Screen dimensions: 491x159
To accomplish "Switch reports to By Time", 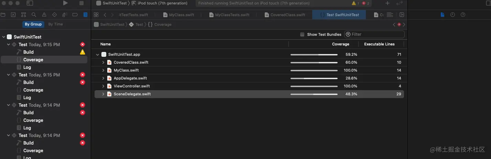I will click(x=56, y=24).
